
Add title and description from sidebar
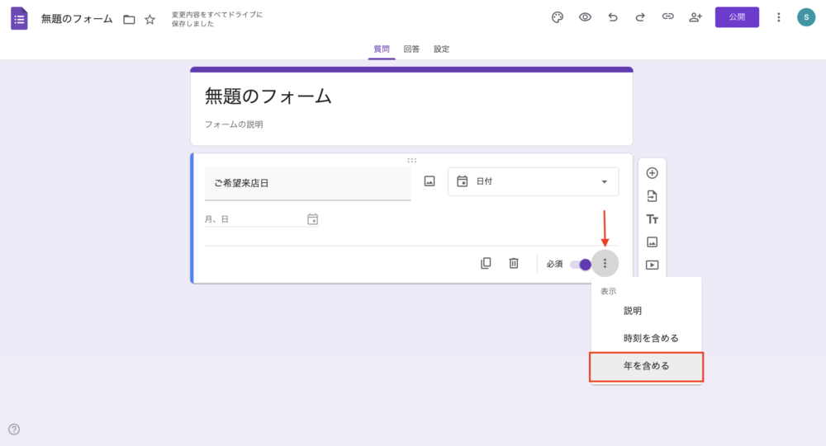tap(653, 219)
